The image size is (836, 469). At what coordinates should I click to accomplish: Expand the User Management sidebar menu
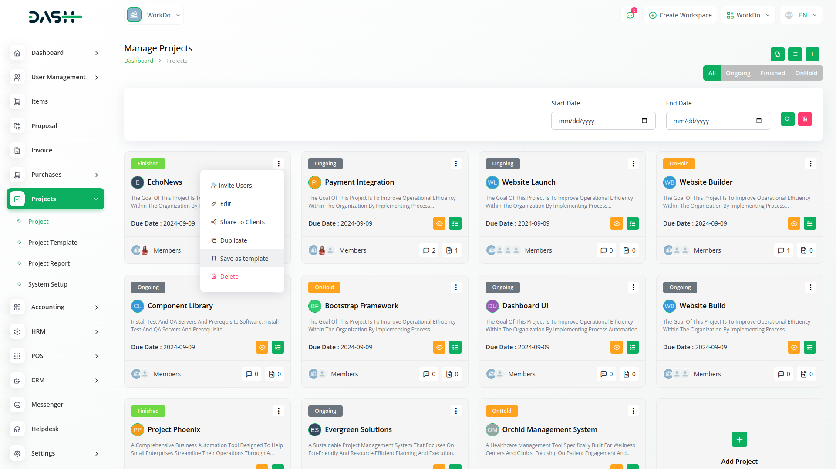55,77
